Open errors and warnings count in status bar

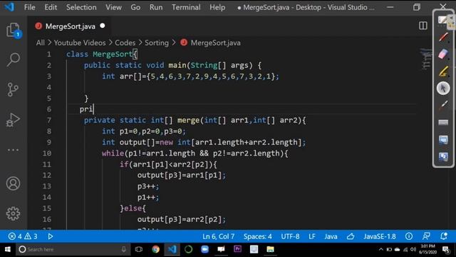point(23,236)
